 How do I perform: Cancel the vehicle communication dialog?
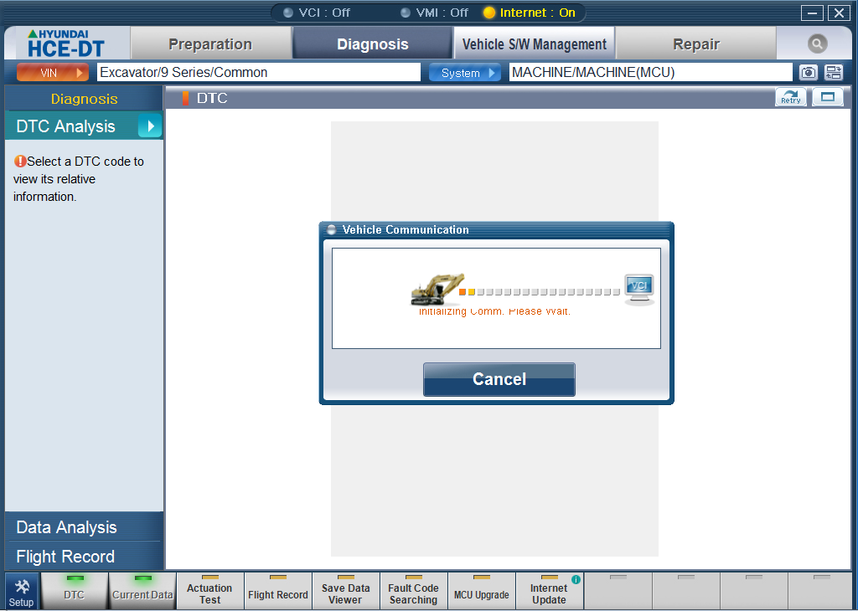coord(499,379)
